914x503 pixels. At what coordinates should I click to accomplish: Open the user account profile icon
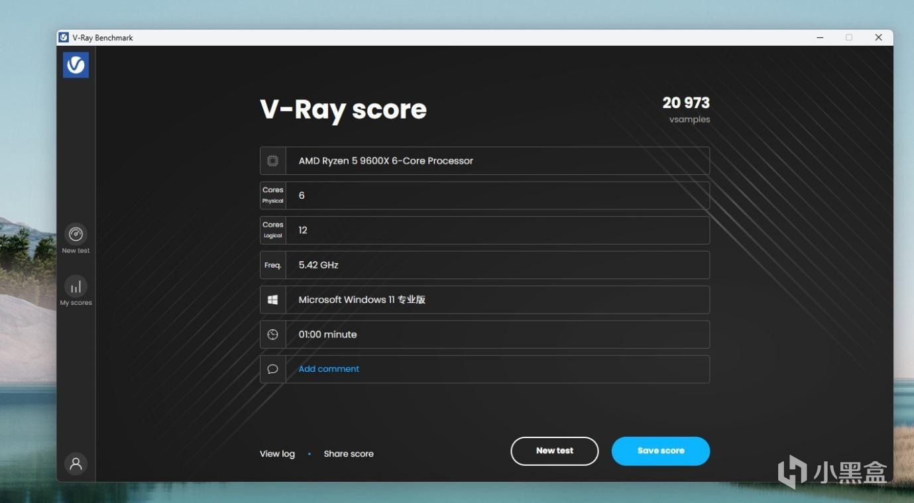click(x=76, y=463)
